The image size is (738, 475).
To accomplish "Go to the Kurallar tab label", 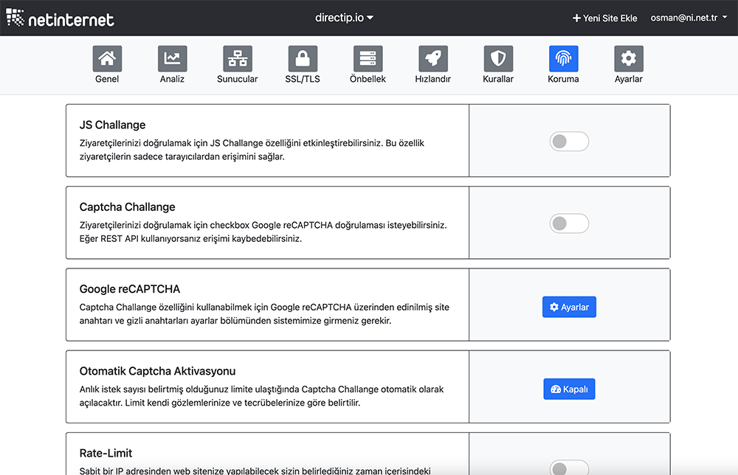I will 498,79.
